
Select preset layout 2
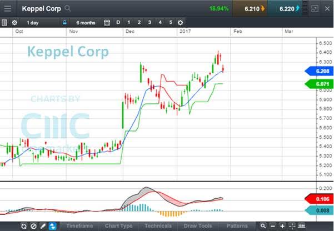click(139, 22)
